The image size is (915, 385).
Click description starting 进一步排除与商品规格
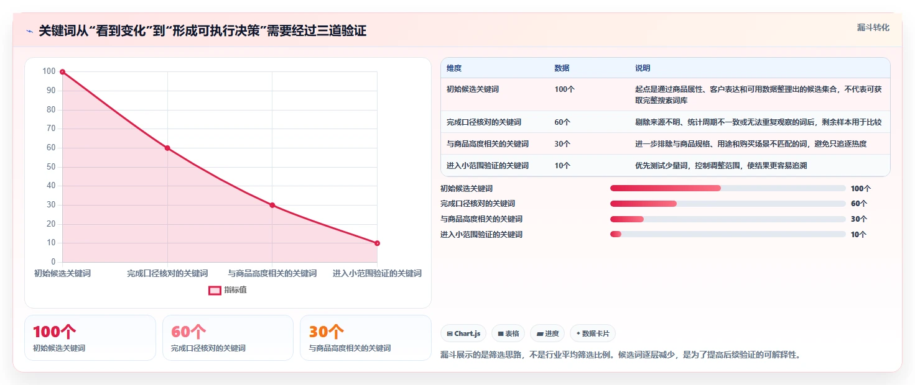click(x=751, y=143)
